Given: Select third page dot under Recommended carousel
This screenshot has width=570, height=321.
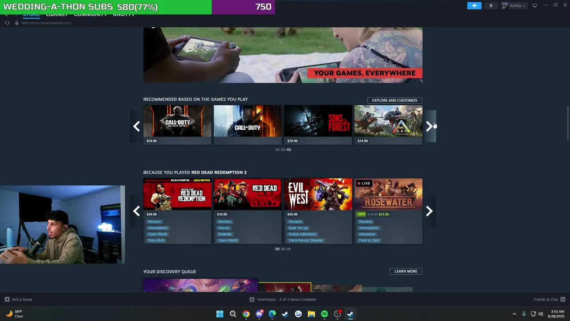Looking at the screenshot, I should [289, 150].
